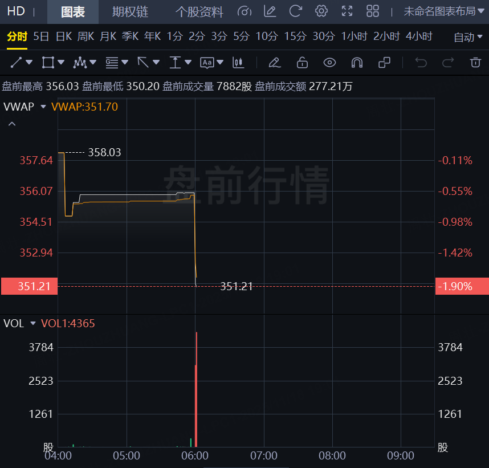Switch to the 个股资料 tab
This screenshot has height=468, width=489.
[199, 11]
